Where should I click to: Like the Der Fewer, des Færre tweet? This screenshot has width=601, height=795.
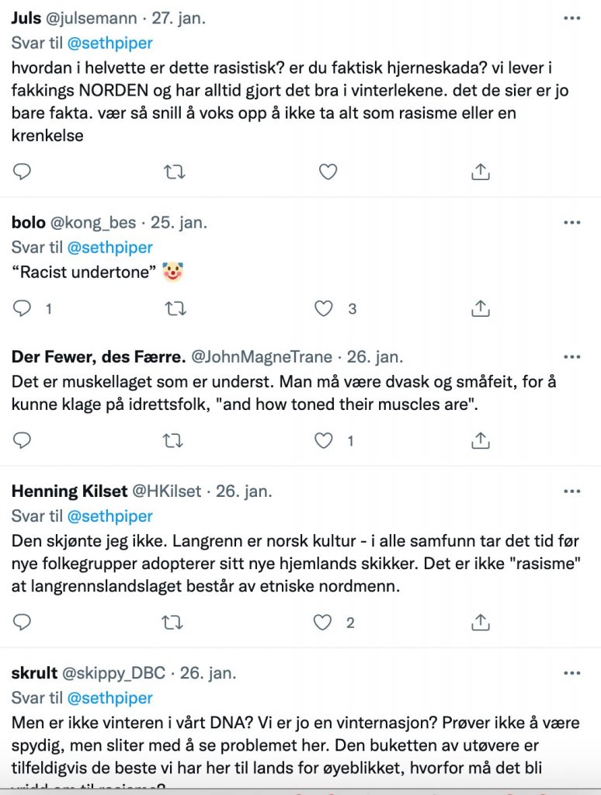point(324,441)
